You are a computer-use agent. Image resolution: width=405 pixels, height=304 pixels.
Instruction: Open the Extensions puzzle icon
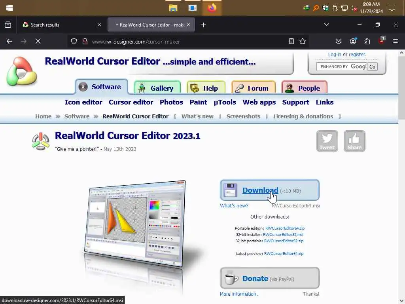pyautogui.click(x=367, y=41)
